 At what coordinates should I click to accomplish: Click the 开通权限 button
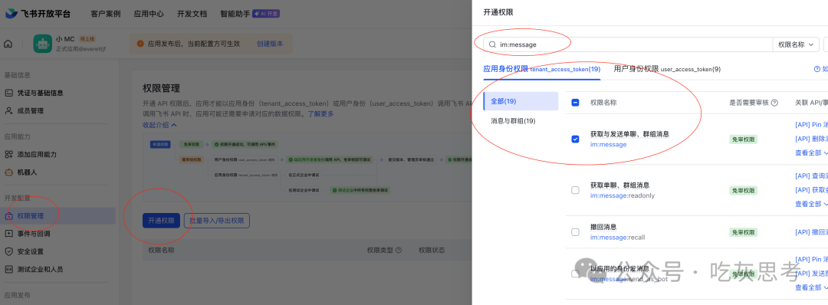point(161,221)
